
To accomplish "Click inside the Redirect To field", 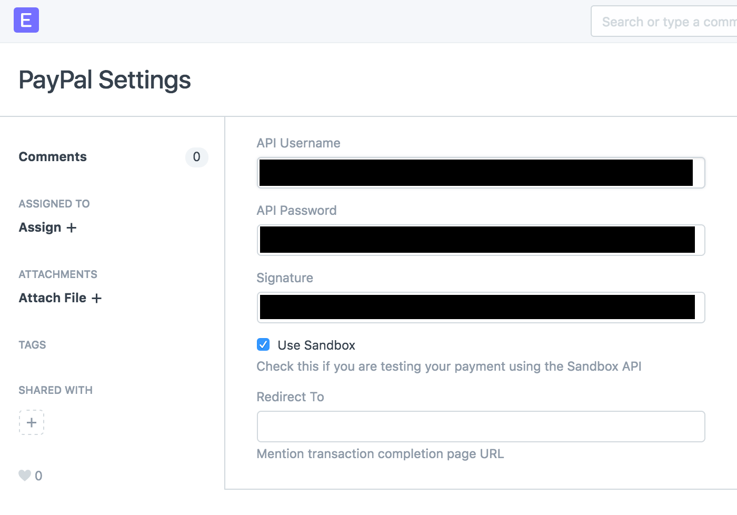I will click(x=481, y=427).
